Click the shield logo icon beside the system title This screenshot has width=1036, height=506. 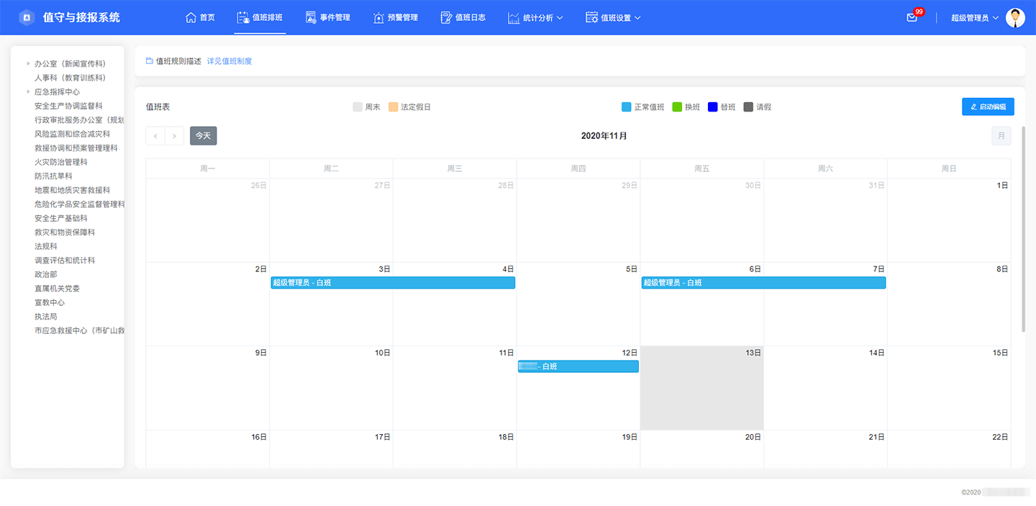pyautogui.click(x=27, y=17)
